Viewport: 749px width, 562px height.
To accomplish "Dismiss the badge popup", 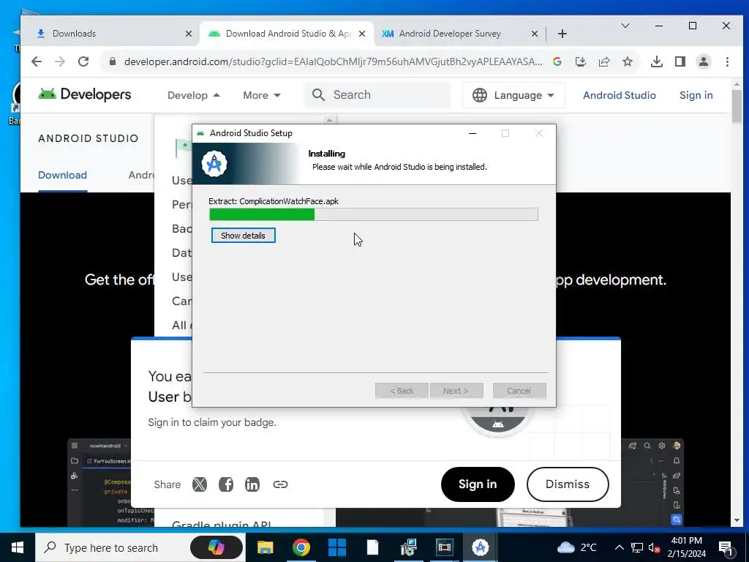I will (x=568, y=484).
